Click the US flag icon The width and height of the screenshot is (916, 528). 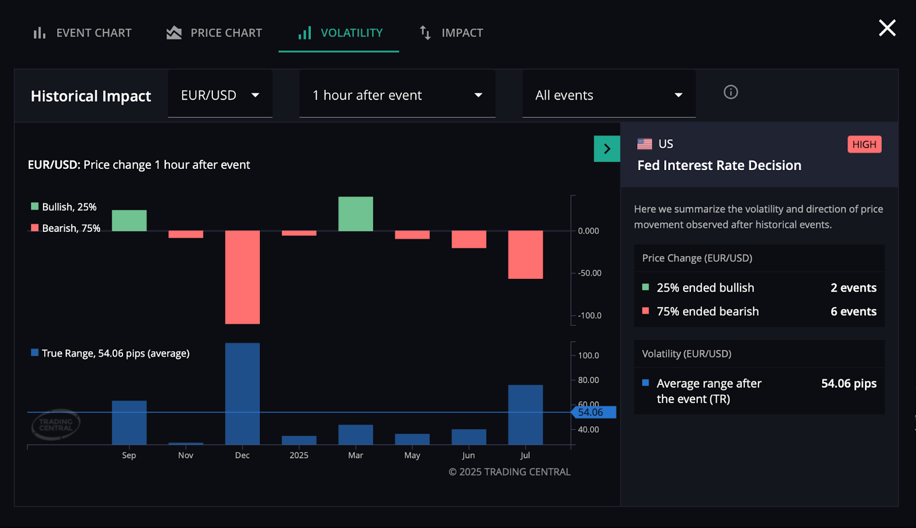(645, 144)
